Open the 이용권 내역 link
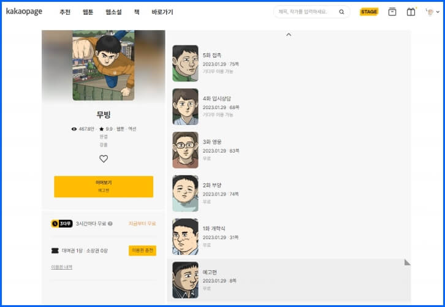 61,267
